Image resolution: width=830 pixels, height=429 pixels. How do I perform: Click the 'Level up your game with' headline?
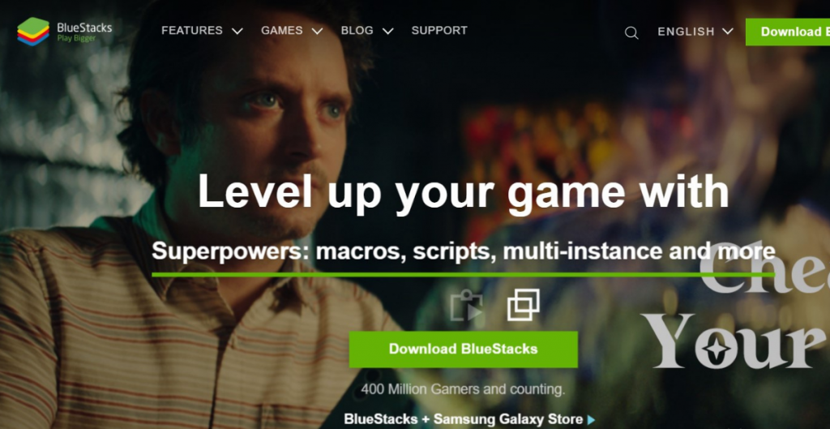point(463,191)
